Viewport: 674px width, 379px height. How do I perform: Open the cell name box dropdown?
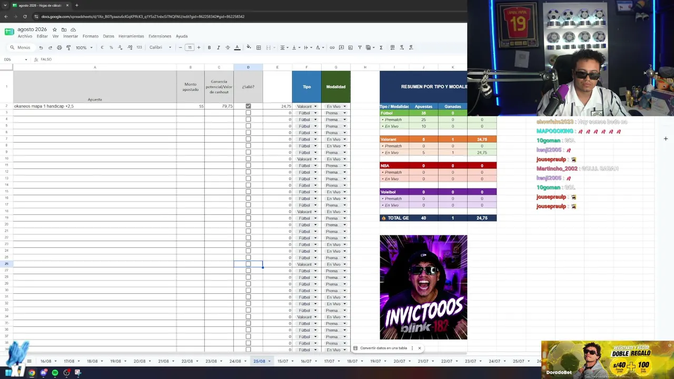(x=26, y=59)
